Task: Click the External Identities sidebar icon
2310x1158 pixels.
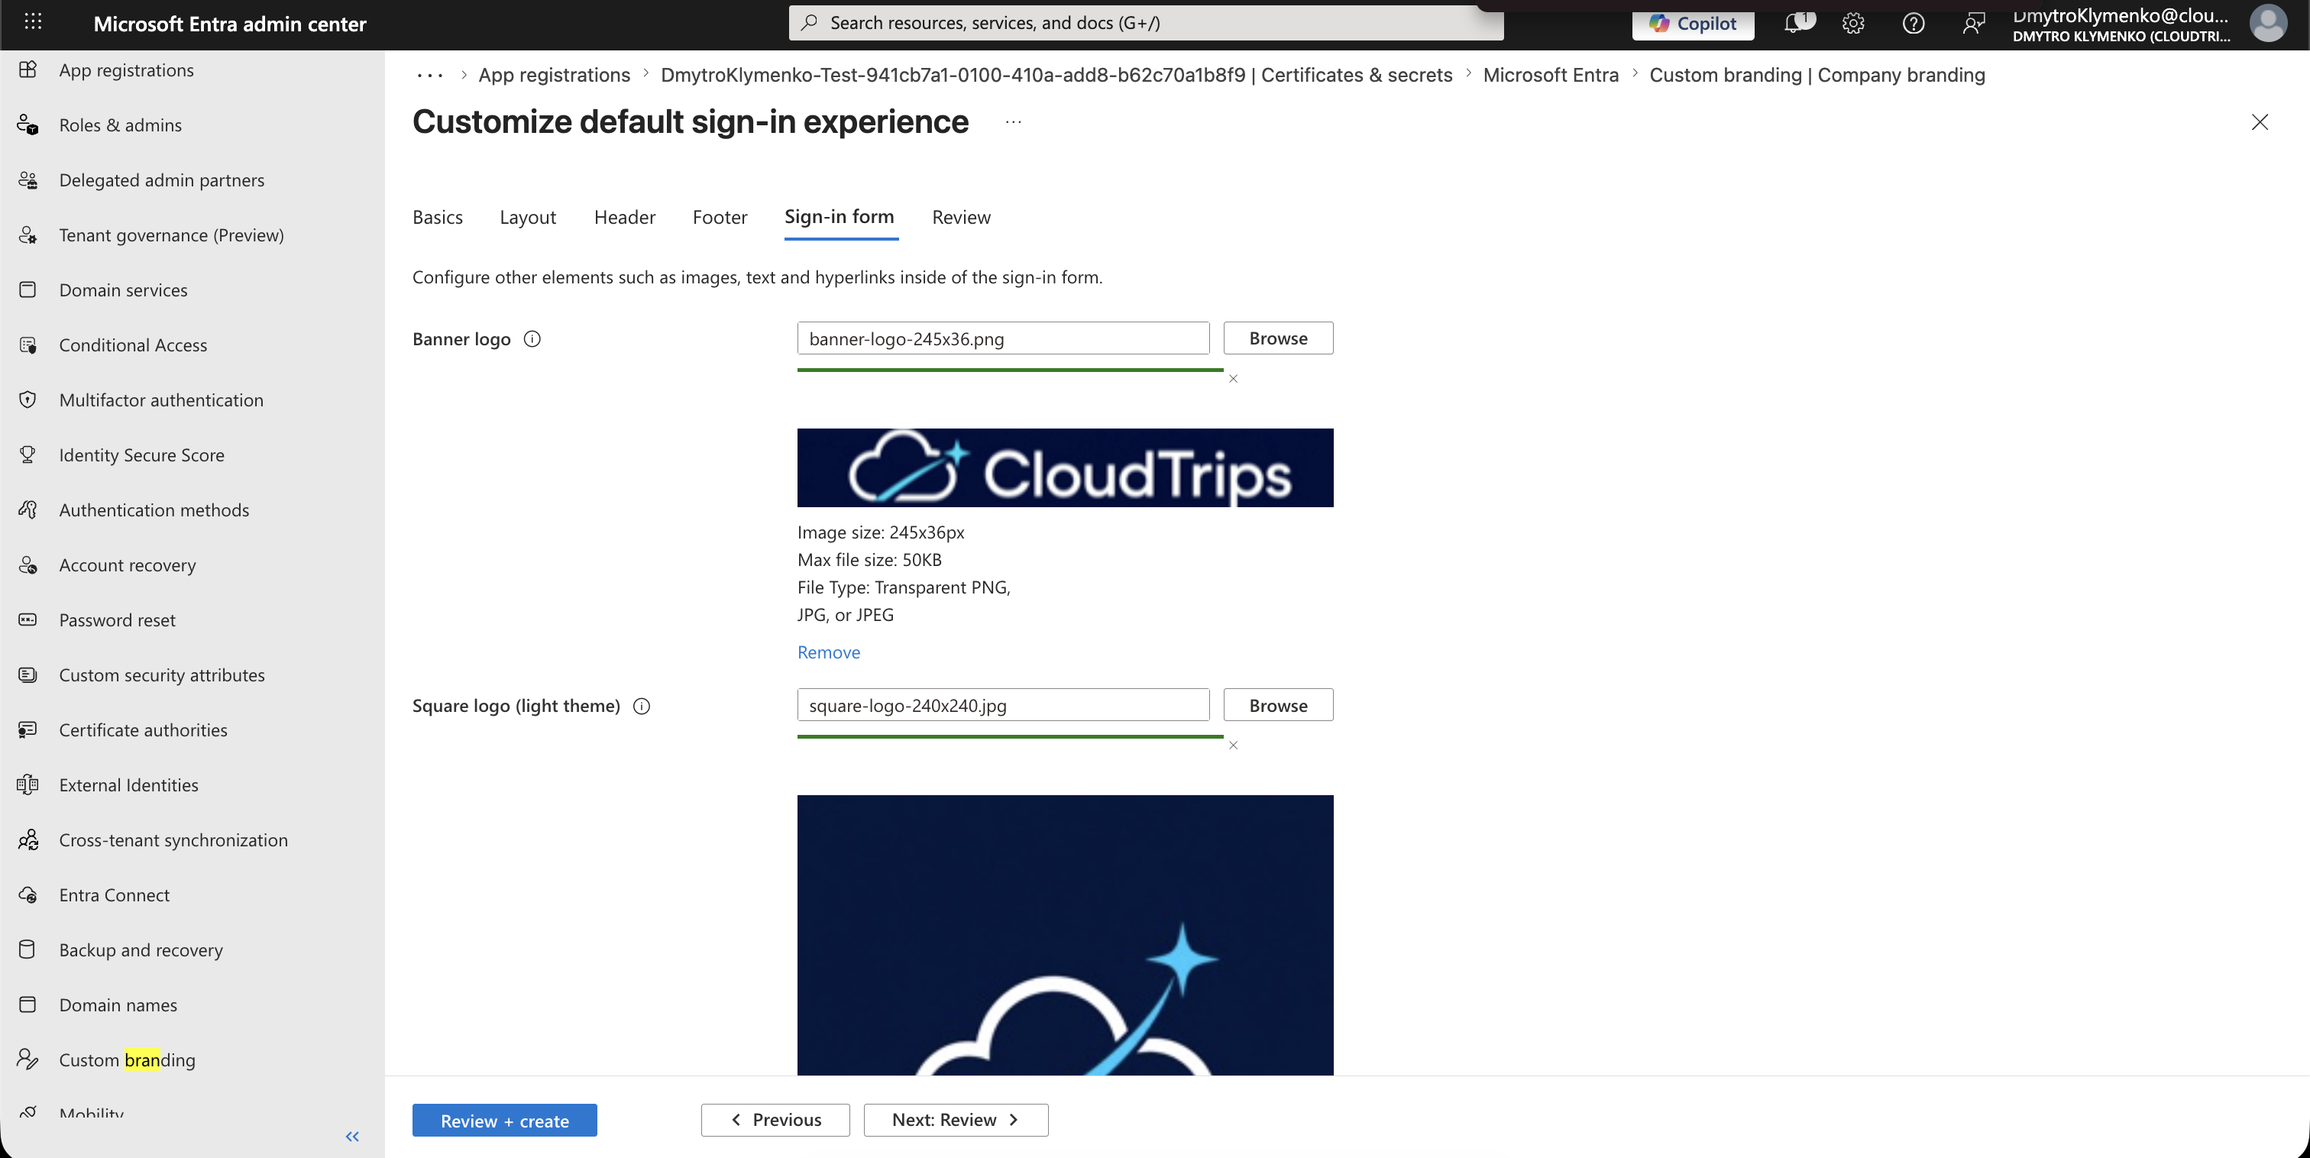Action: point(27,784)
